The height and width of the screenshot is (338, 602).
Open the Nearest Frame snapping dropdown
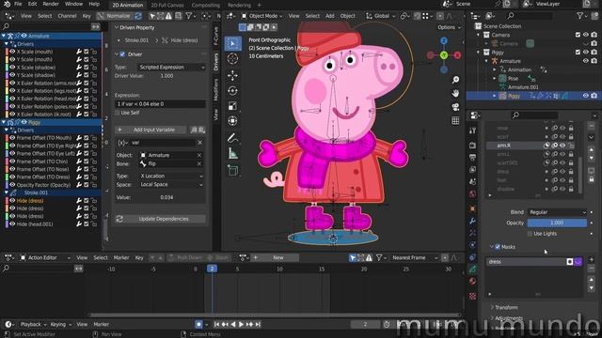point(414,258)
